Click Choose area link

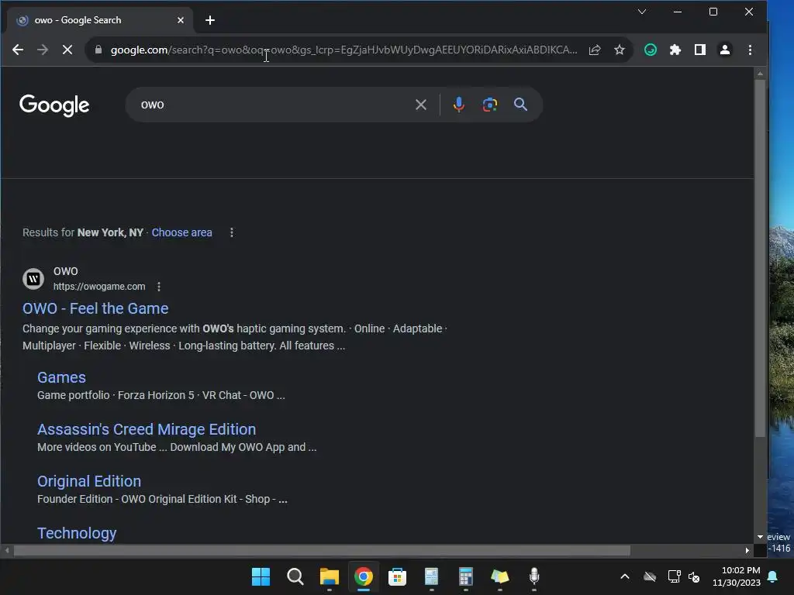(x=181, y=232)
